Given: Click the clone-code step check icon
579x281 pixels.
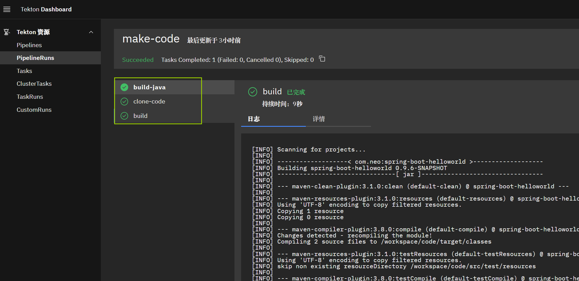Looking at the screenshot, I should pyautogui.click(x=124, y=102).
